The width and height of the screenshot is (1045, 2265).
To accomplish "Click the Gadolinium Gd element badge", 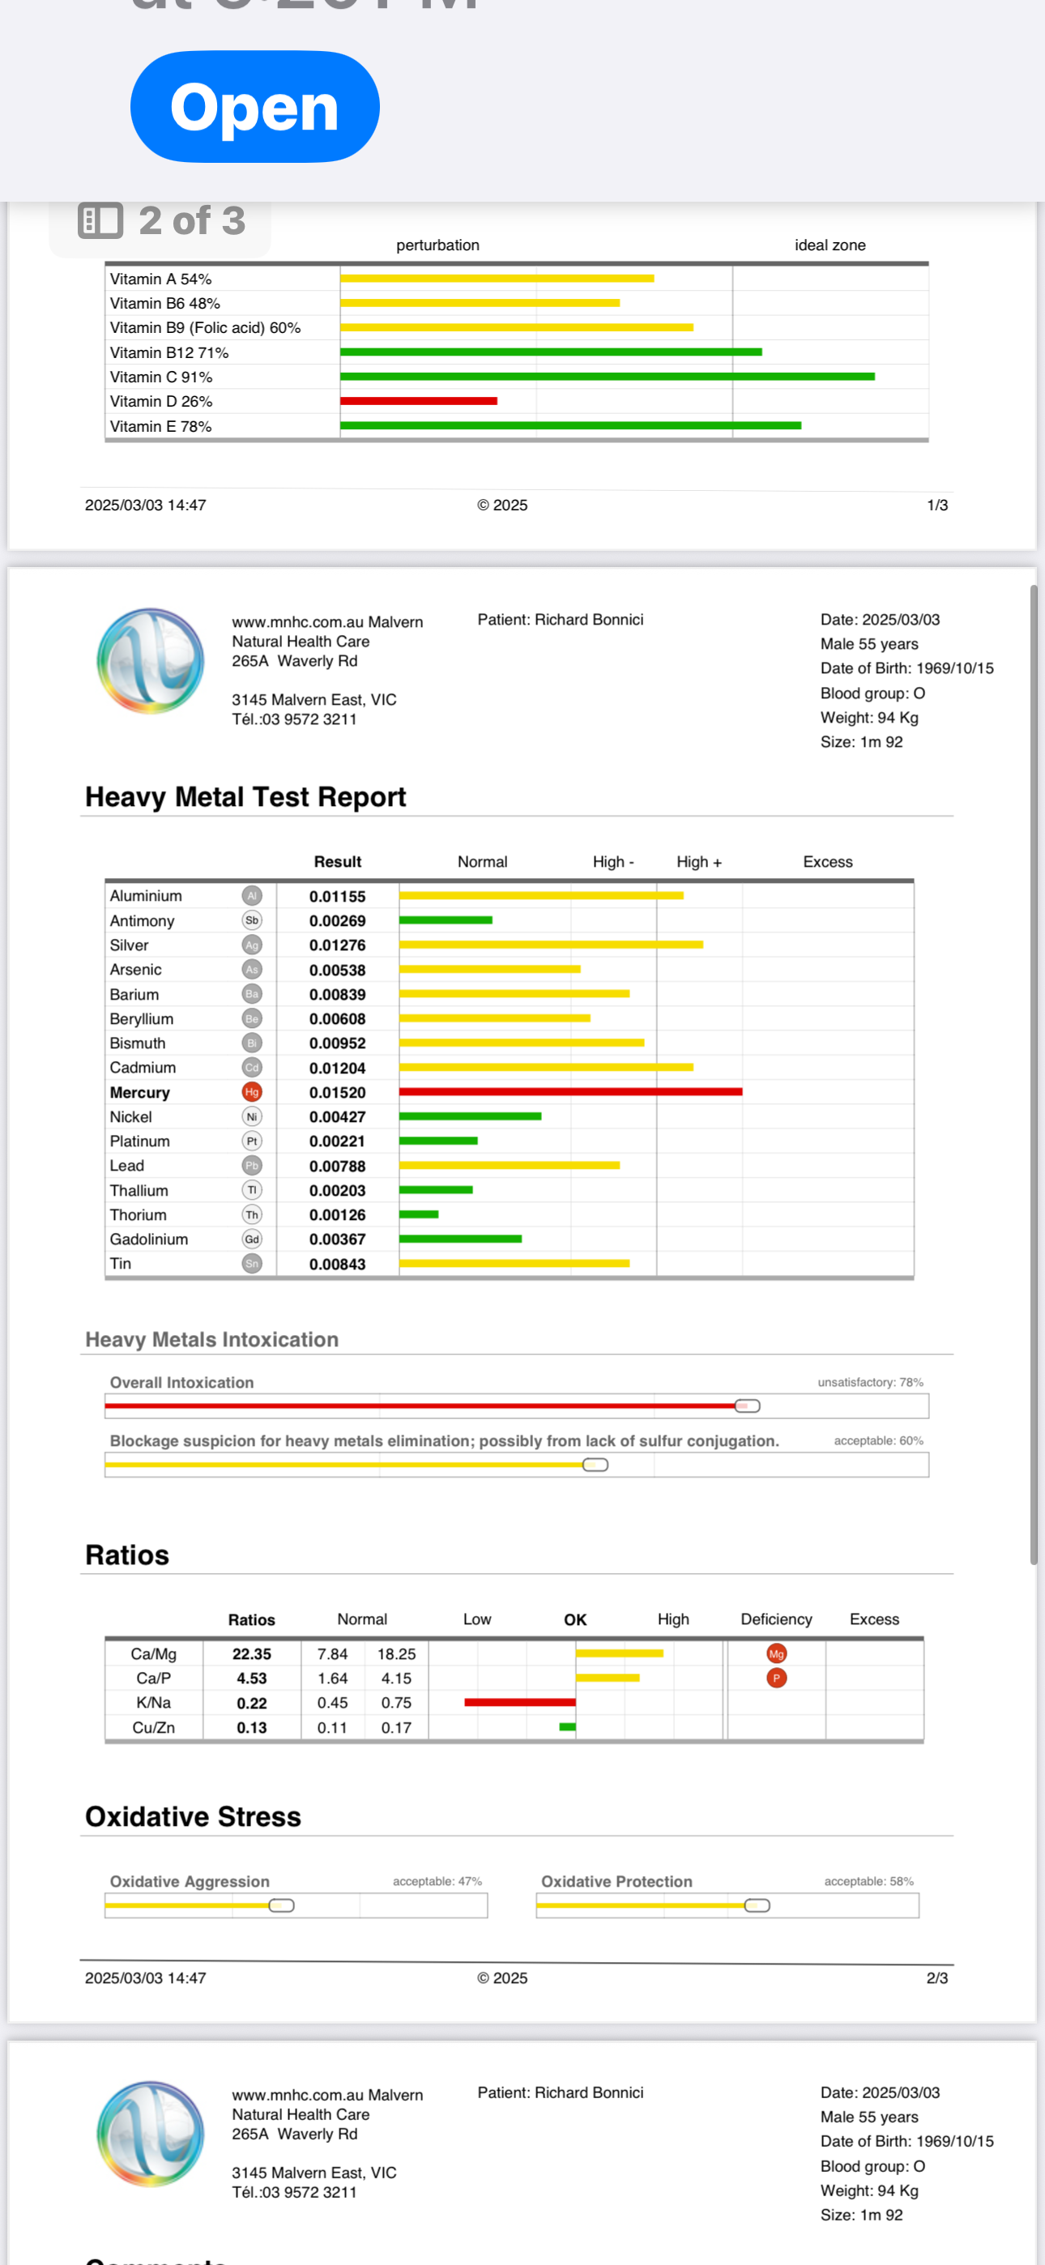I will pyautogui.click(x=252, y=1239).
